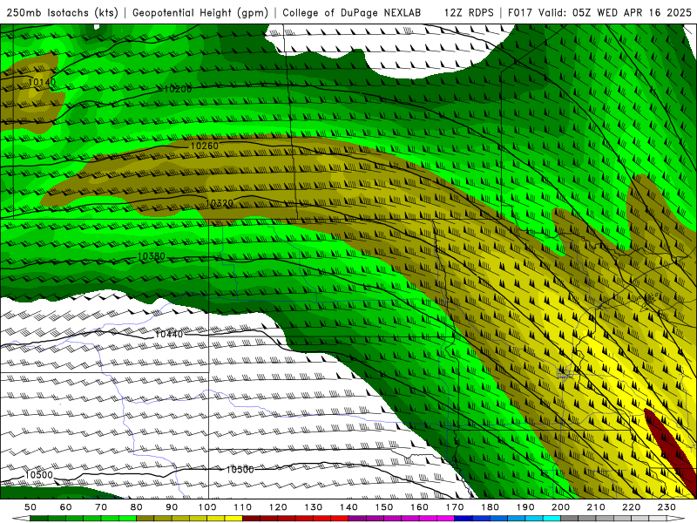Viewport: 697px width, 523px height.
Task: Click the 160 legend value
Action: [419, 507]
